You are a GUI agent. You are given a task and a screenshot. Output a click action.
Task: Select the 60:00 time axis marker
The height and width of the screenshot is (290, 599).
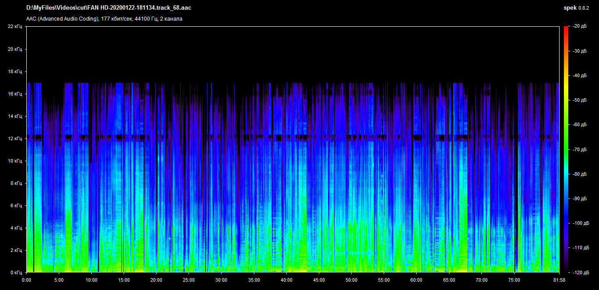point(416,280)
